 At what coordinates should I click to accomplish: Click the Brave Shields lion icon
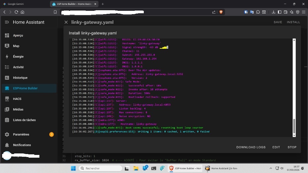(x=221, y=12)
